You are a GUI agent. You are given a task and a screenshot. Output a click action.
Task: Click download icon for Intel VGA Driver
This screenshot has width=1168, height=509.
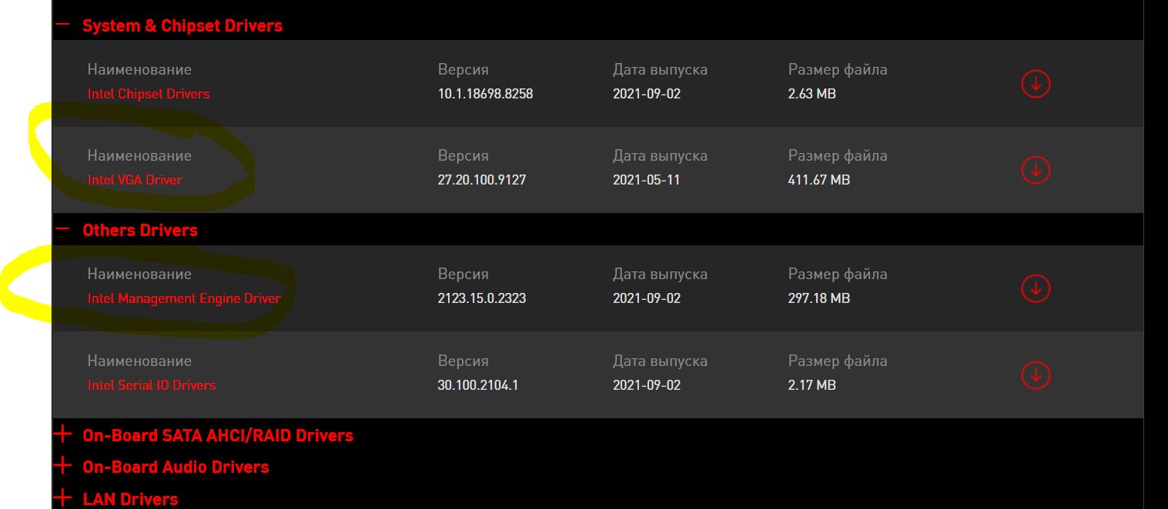point(1036,169)
